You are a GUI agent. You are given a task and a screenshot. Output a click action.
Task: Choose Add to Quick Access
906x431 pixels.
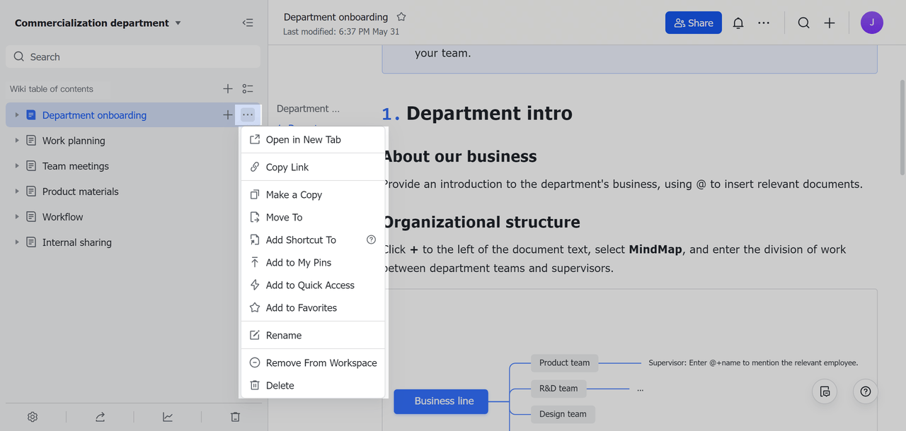pos(313,285)
